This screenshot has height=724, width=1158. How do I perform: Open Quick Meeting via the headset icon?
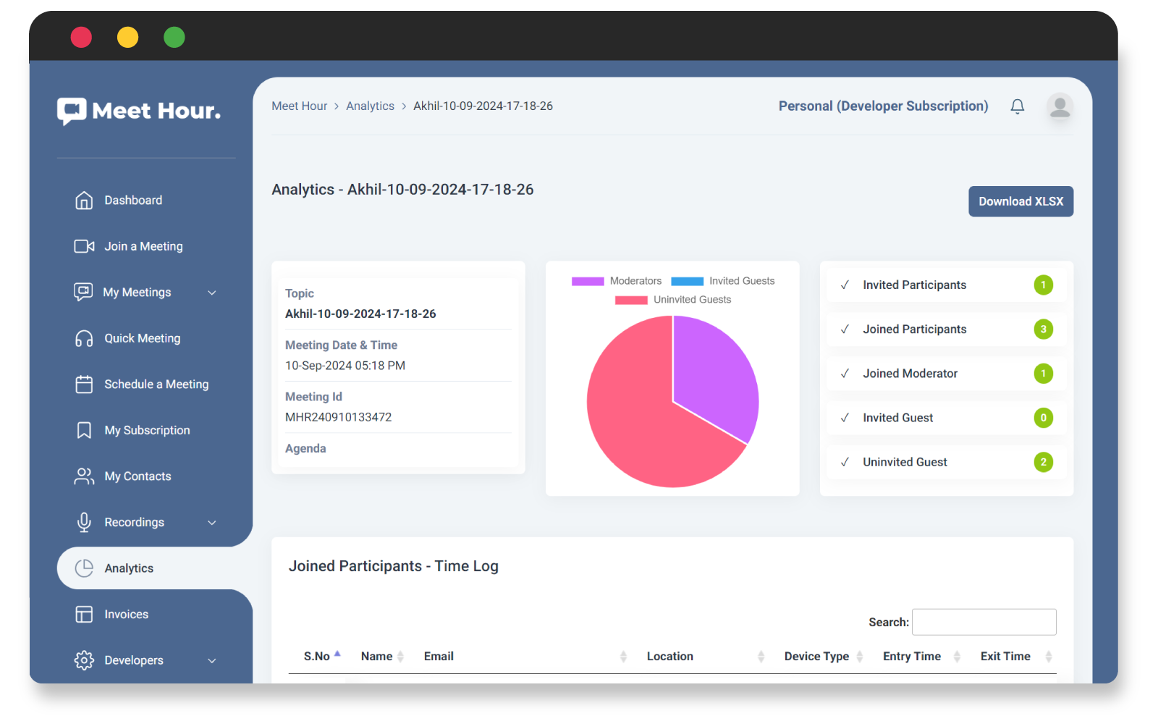tap(83, 338)
